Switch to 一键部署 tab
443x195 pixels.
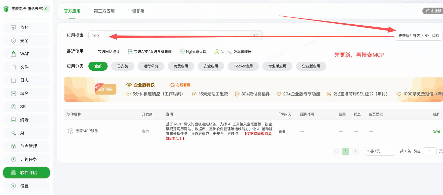click(x=136, y=11)
